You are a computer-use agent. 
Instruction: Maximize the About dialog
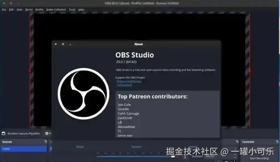[x=63, y=44]
